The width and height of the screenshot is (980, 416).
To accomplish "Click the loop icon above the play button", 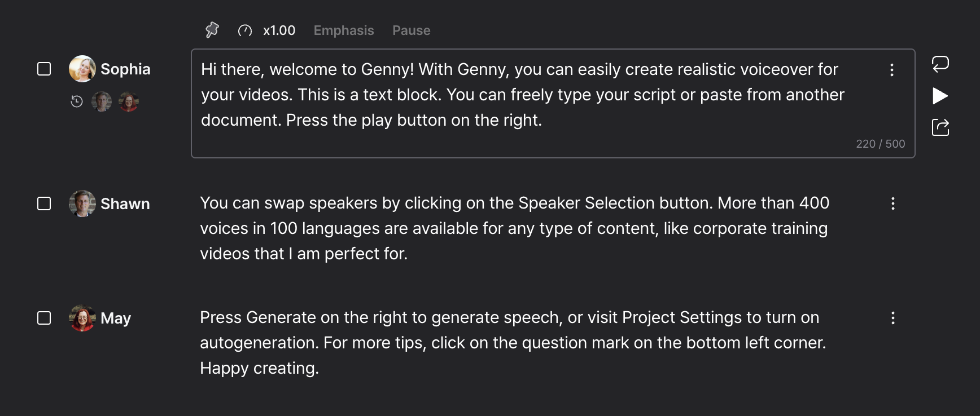I will click(x=940, y=64).
